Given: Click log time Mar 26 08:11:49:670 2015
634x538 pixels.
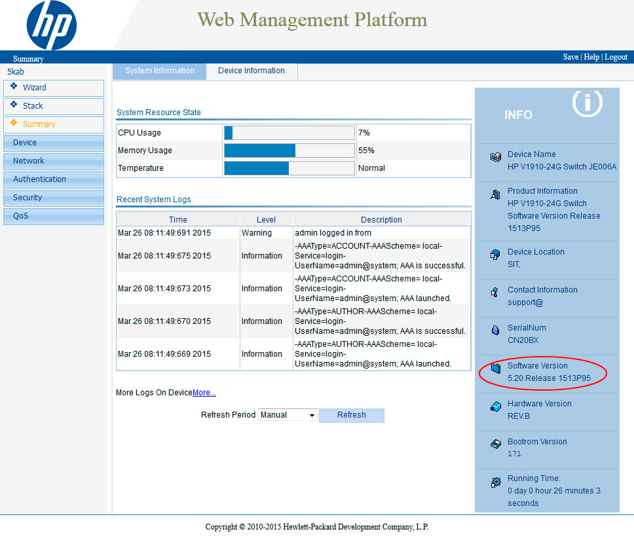Looking at the screenshot, I should 164,321.
